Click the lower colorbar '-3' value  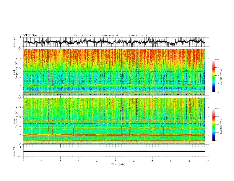pyautogui.click(x=218, y=109)
